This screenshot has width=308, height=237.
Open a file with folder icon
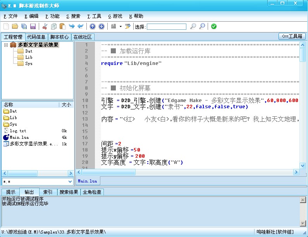click(15, 26)
